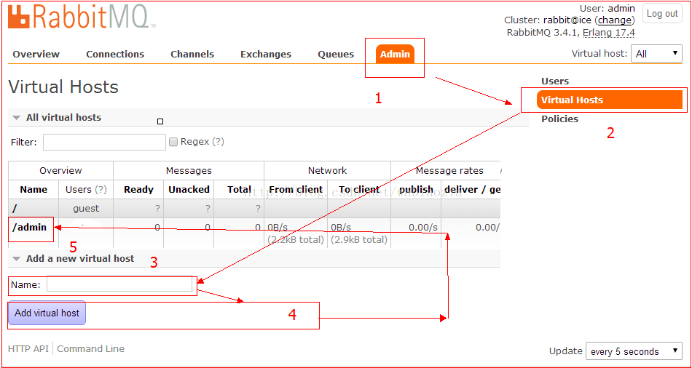Viewport: 692px width, 368px height.
Task: Open the Command Line link
Action: (x=90, y=348)
